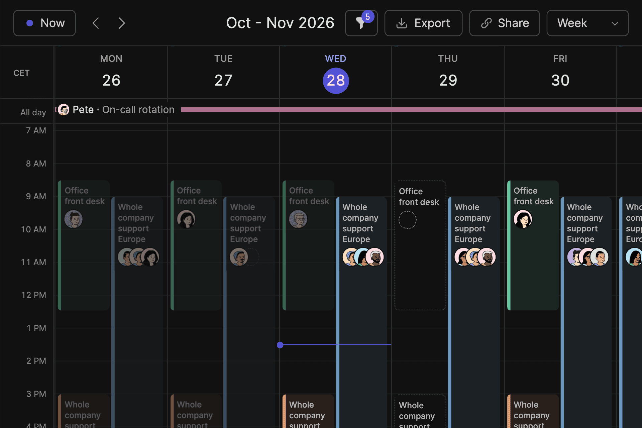Click the All day row label
The image size is (642, 428).
pyautogui.click(x=33, y=112)
